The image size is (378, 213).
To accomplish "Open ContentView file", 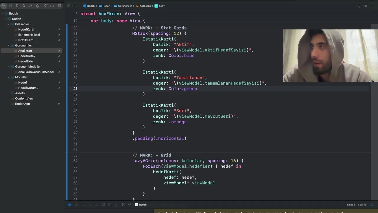I will 24,99.
